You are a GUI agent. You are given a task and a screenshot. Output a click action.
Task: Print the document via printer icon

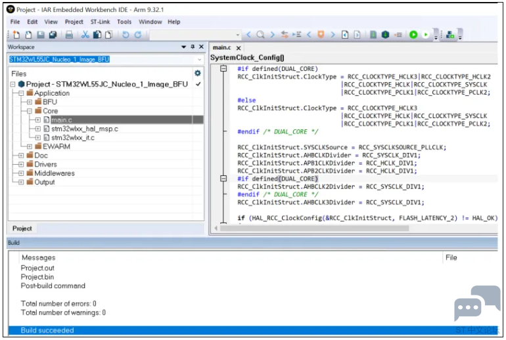(x=69, y=35)
